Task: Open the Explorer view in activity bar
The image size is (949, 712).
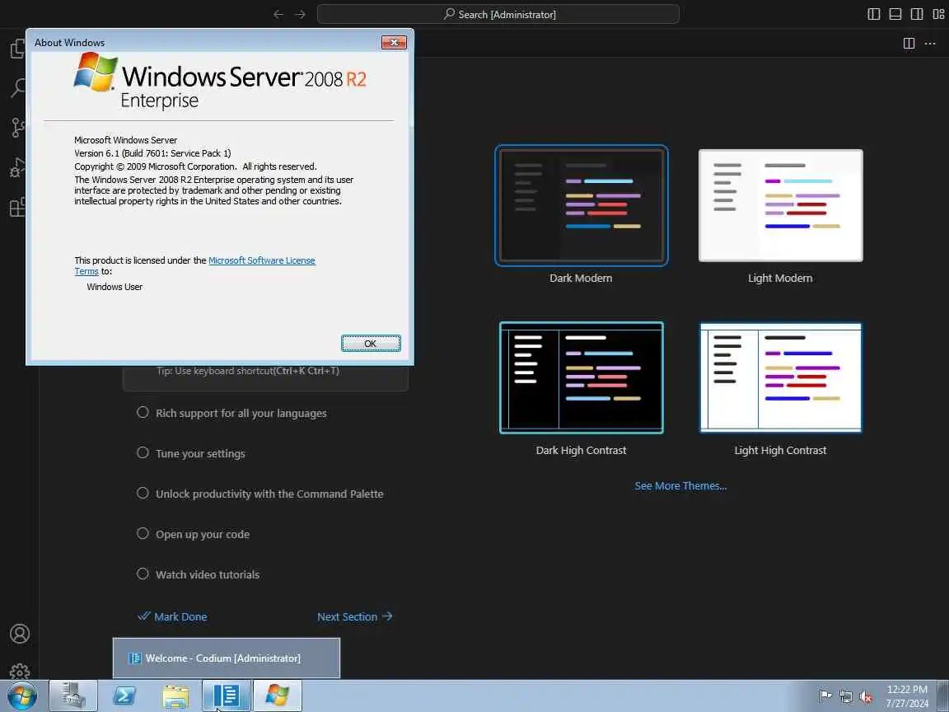Action: coord(18,49)
